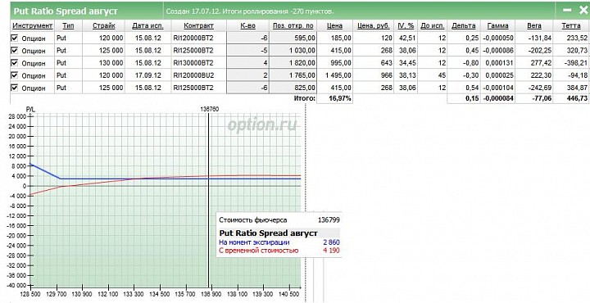Click the На момент экспирации tooltip row
Viewport: 590px width, 303px height.
tap(279, 242)
